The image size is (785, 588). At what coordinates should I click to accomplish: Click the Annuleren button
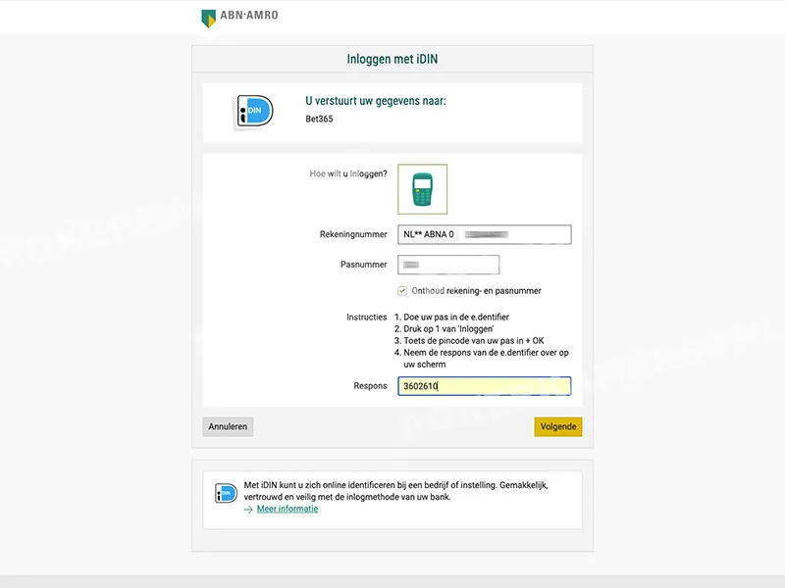[x=228, y=426]
